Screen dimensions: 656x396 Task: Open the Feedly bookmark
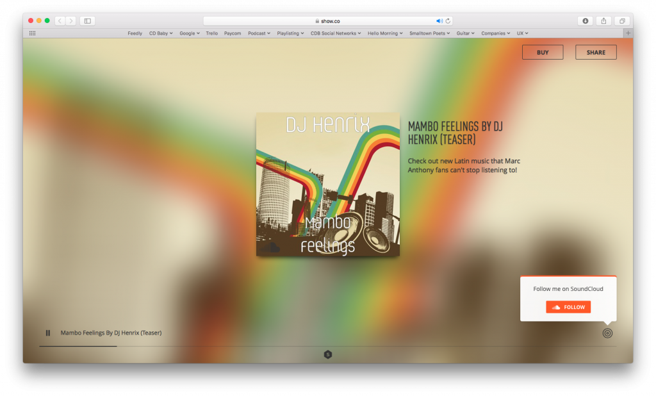[x=135, y=33]
